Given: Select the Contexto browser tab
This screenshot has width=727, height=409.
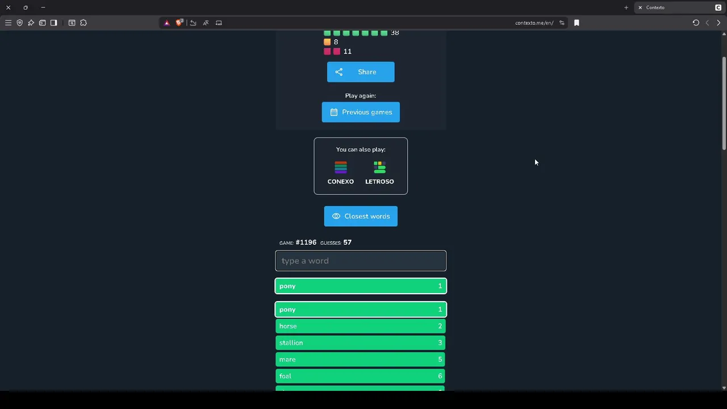Looking at the screenshot, I should (679, 7).
